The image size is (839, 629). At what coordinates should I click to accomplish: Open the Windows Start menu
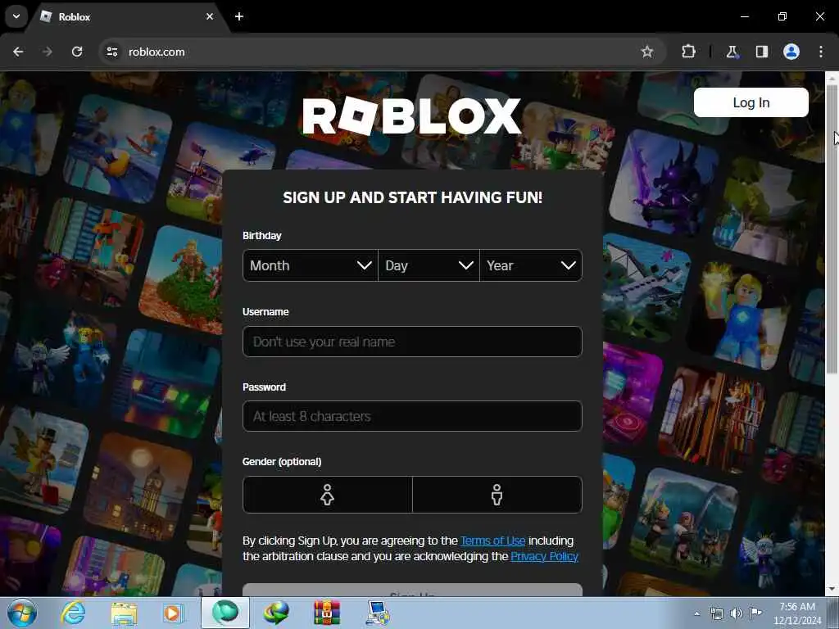(x=22, y=613)
